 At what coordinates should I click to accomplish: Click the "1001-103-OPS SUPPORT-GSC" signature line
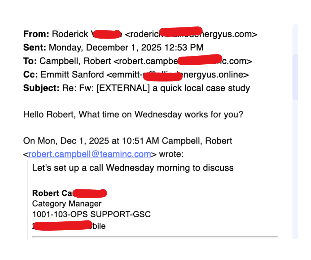click(91, 214)
